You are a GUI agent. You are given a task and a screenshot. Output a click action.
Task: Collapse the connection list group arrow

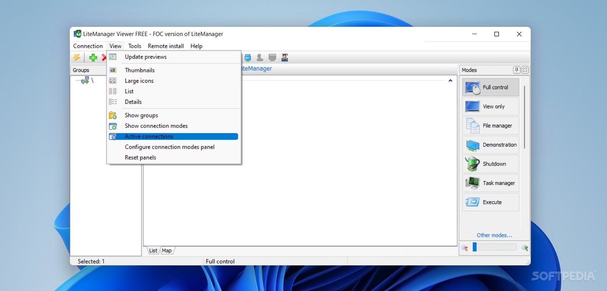[x=450, y=80]
